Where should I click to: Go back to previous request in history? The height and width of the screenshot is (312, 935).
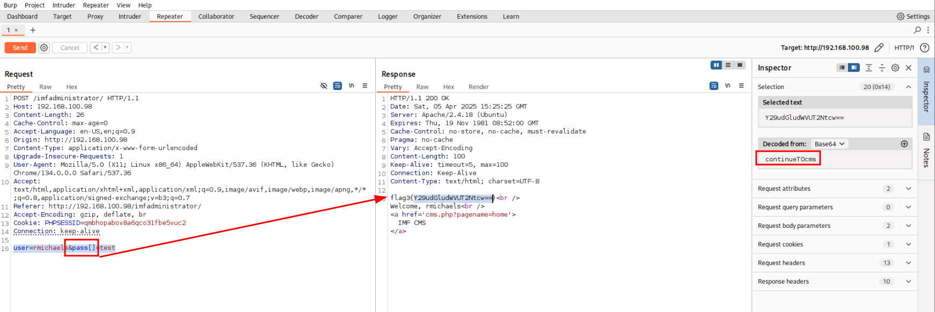96,48
